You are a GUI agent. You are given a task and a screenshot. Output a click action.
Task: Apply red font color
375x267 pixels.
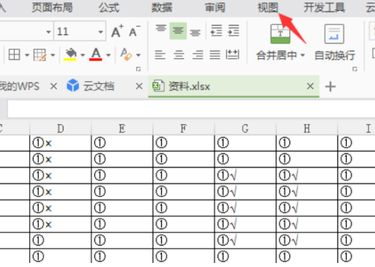click(x=96, y=55)
